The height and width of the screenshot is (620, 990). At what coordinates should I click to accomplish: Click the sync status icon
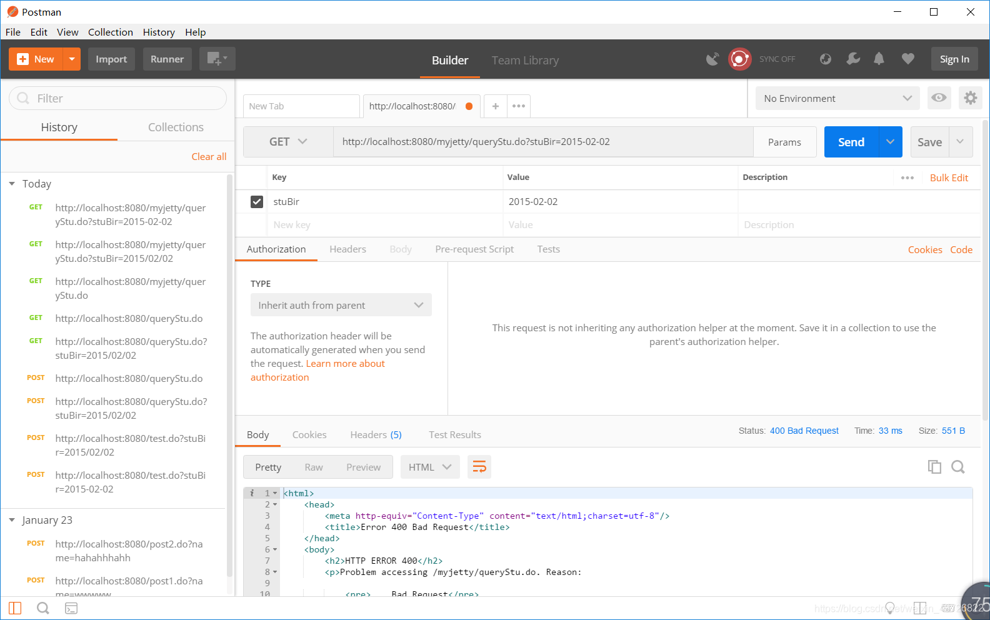[740, 59]
